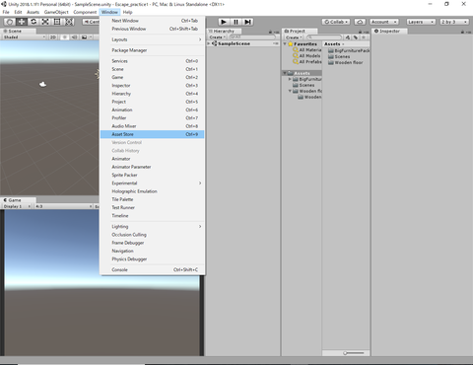
Task: Click the lock icon of Project panel
Action: (360, 32)
